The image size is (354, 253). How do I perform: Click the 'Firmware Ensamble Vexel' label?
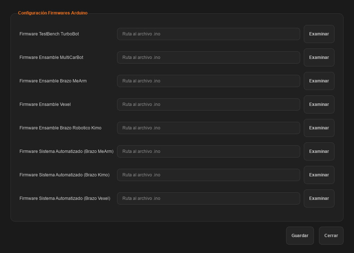coord(45,104)
